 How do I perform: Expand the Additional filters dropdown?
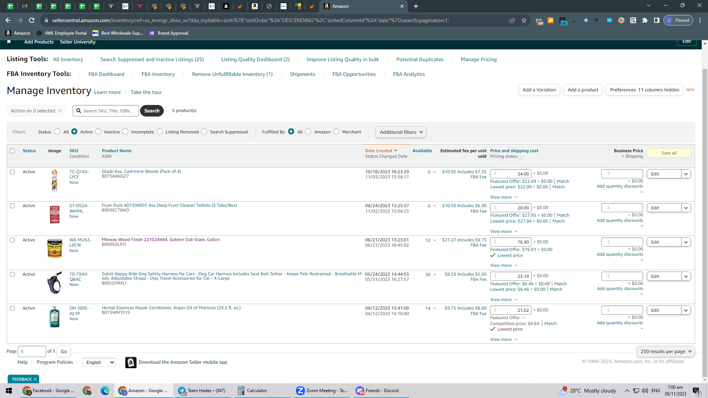401,132
